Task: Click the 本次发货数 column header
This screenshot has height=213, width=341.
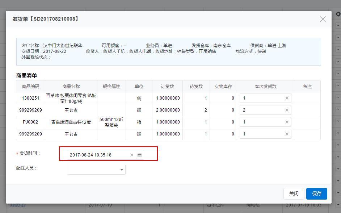Action: click(265, 86)
